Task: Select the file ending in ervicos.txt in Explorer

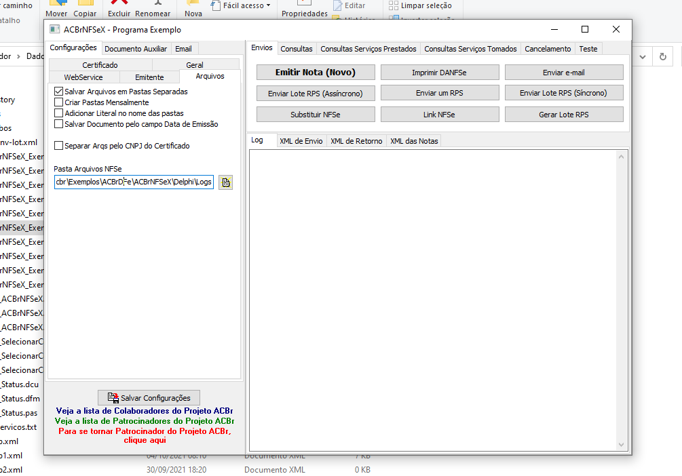Action: (x=18, y=427)
